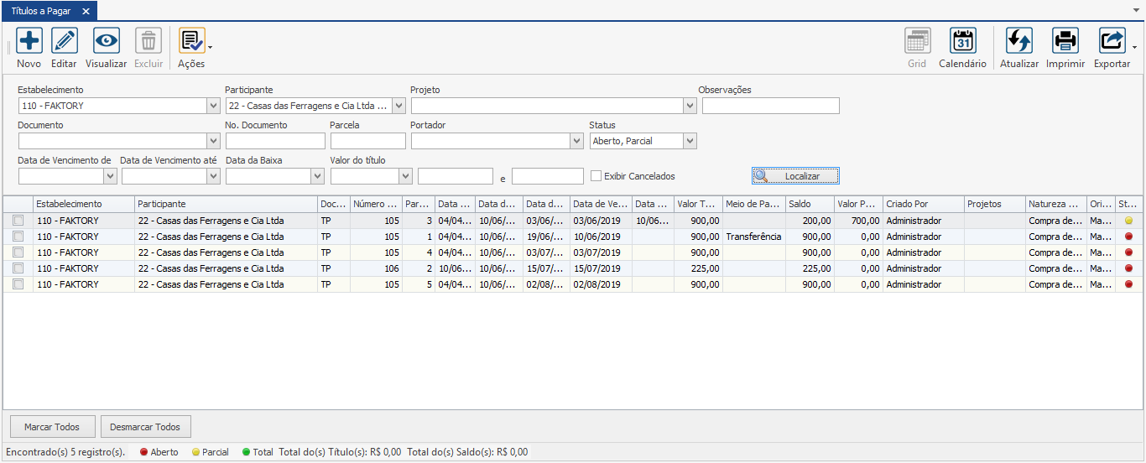Click the Imprimir printer icon
Screen dimensions: 1146x463
coord(1065,41)
